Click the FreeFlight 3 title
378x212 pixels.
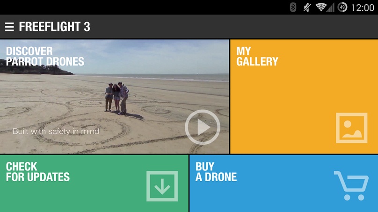click(54, 27)
